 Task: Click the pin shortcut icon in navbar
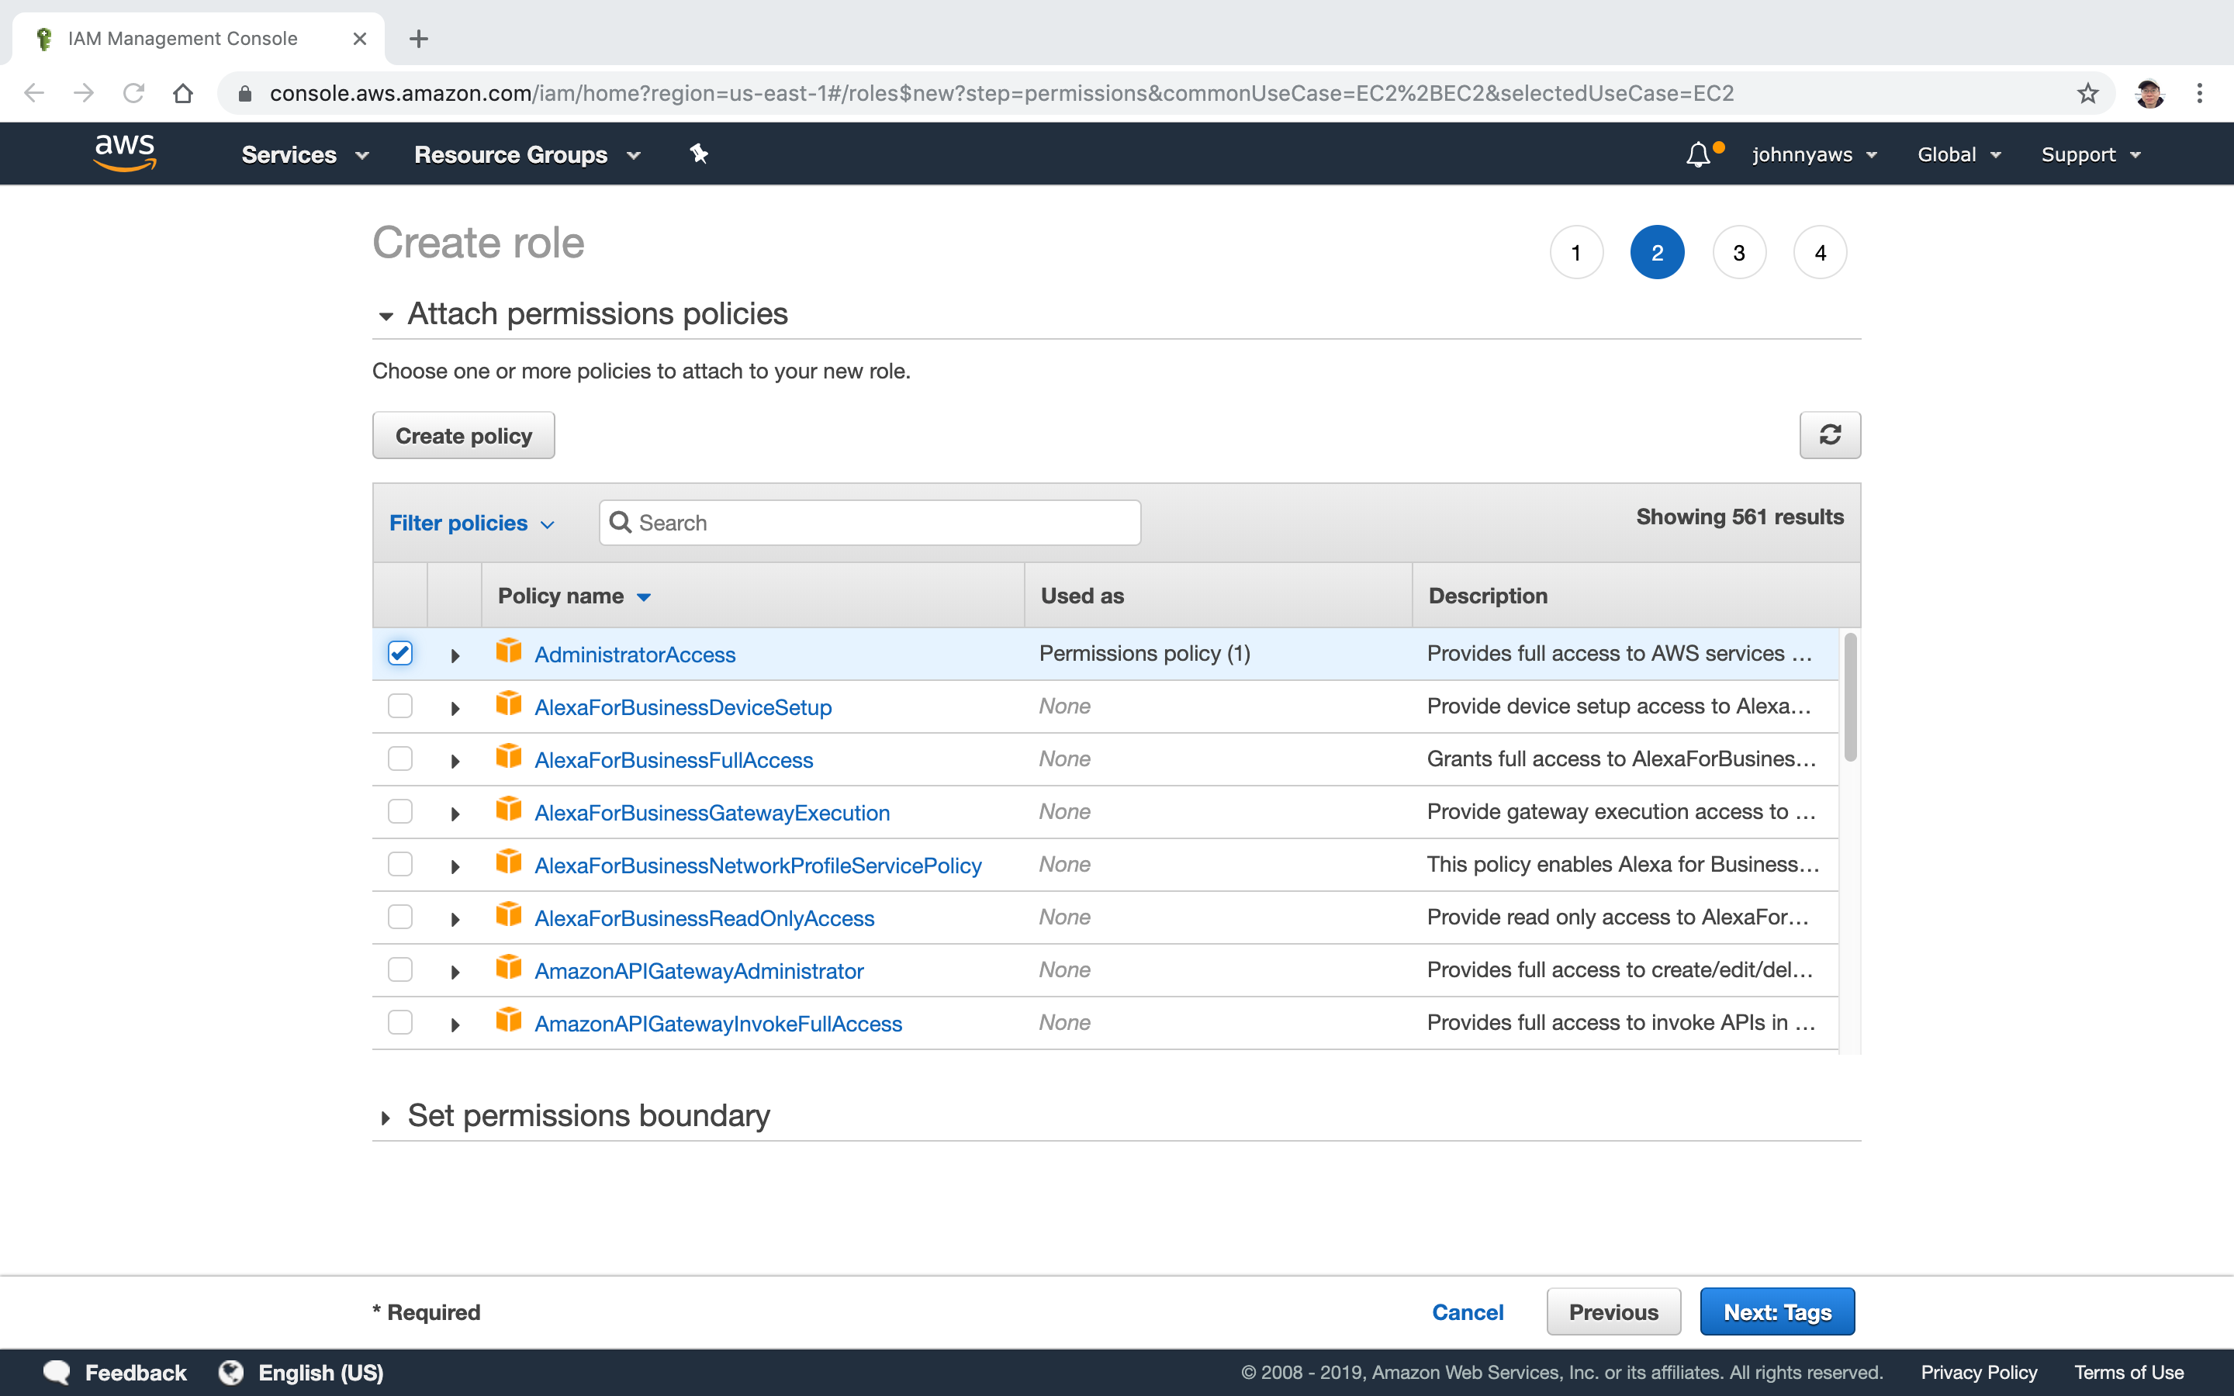coord(699,154)
